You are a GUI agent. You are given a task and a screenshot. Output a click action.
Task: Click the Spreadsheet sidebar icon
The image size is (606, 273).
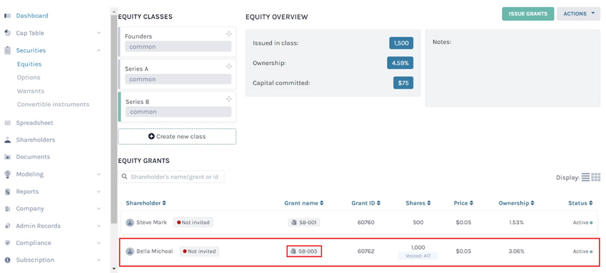pos(8,123)
